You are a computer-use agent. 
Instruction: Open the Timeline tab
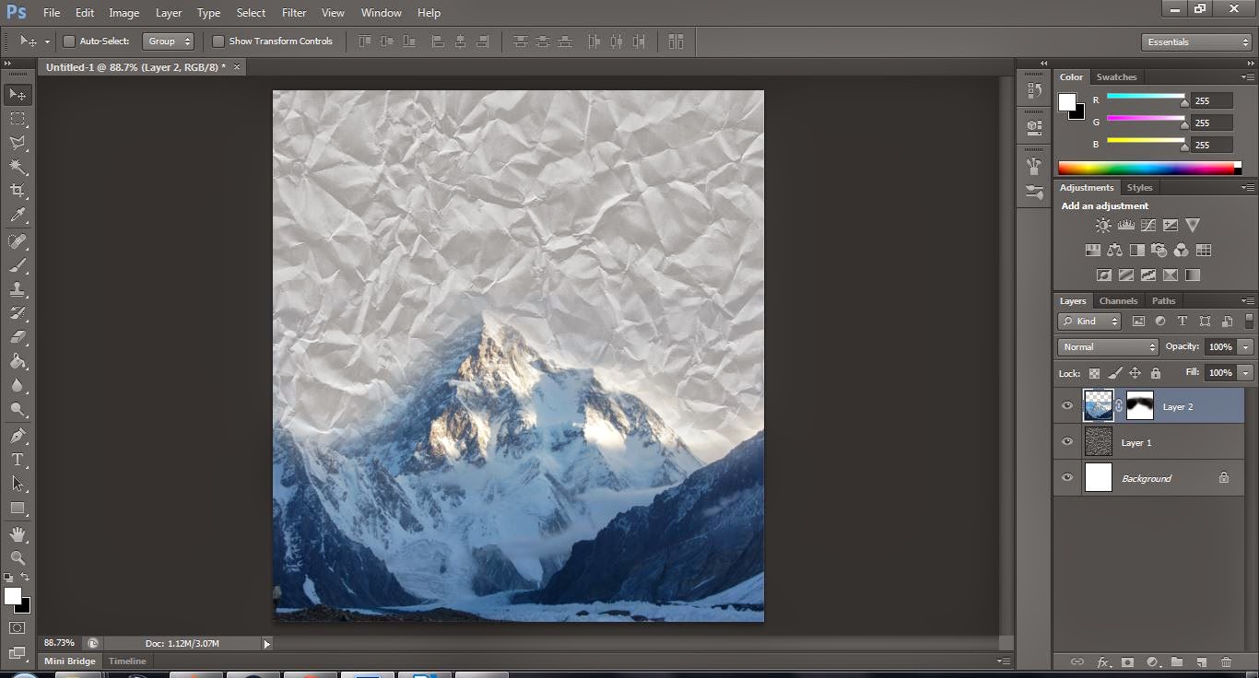127,661
